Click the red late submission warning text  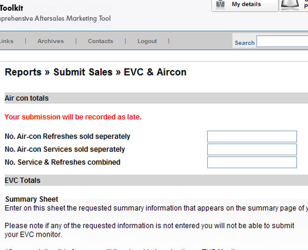[x=73, y=117]
